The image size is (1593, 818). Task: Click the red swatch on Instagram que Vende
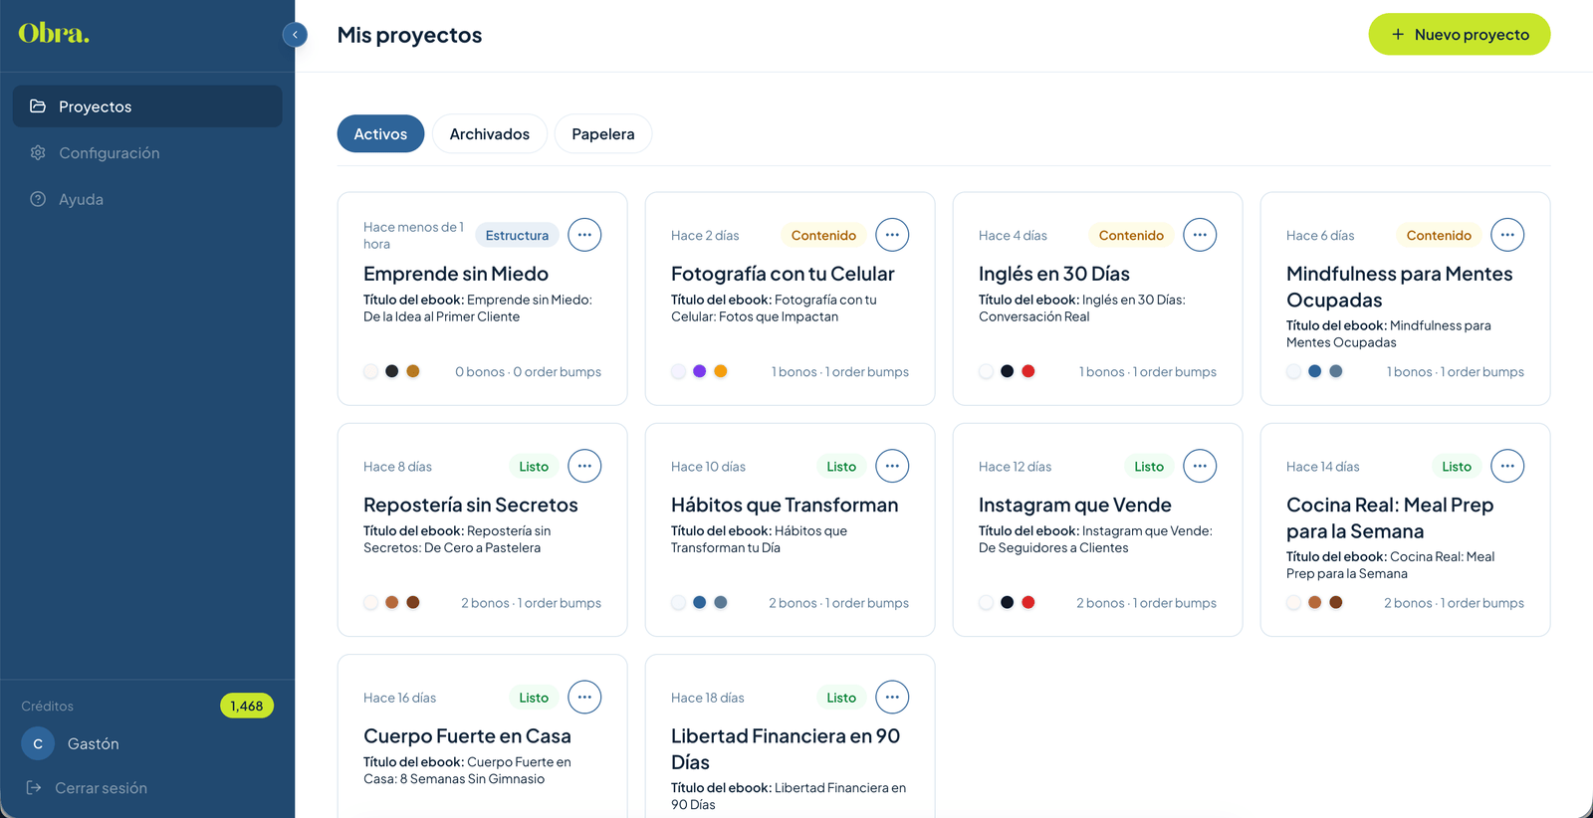coord(1028,602)
